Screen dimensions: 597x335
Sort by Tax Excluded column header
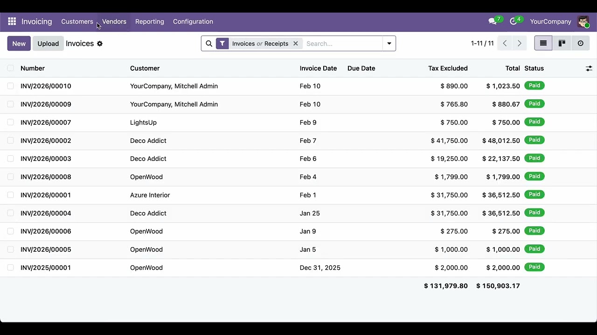pyautogui.click(x=448, y=68)
